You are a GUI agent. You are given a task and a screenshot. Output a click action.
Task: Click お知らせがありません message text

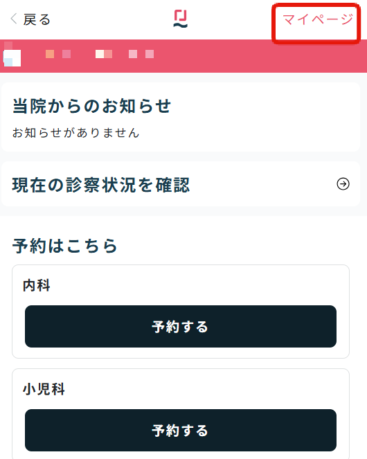pyautogui.click(x=75, y=133)
